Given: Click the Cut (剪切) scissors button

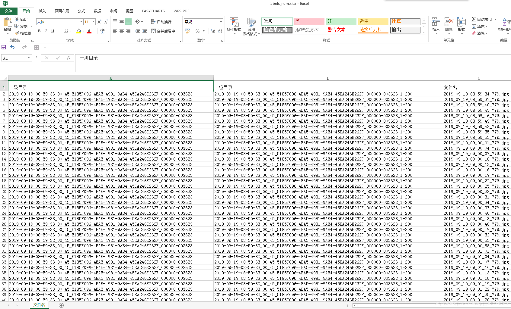Looking at the screenshot, I should coord(21,19).
